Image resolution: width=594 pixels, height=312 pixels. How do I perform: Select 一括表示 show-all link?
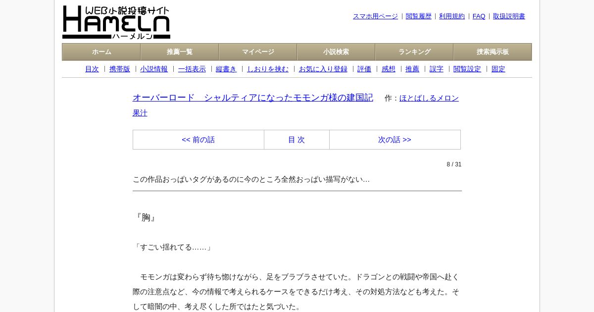tap(192, 69)
